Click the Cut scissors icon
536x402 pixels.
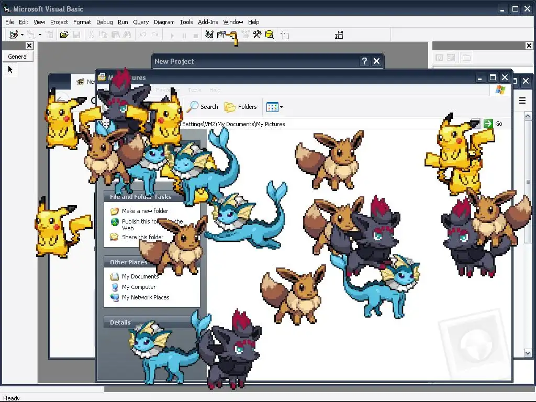tap(91, 35)
